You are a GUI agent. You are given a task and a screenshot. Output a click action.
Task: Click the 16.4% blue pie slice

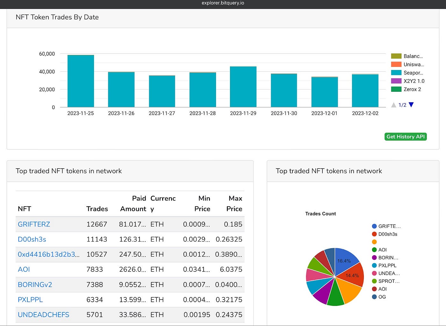pos(345,260)
